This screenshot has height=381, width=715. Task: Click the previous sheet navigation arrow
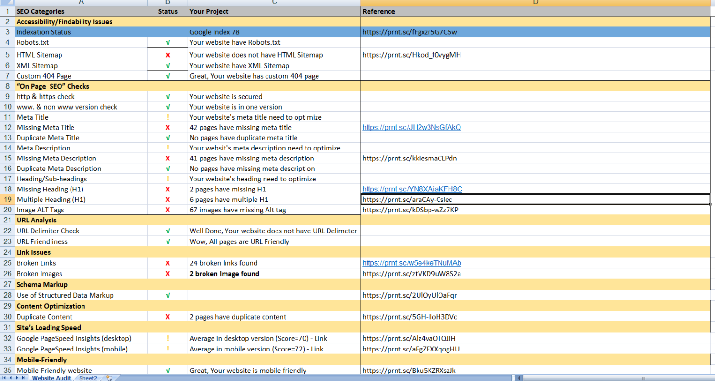click(11, 378)
